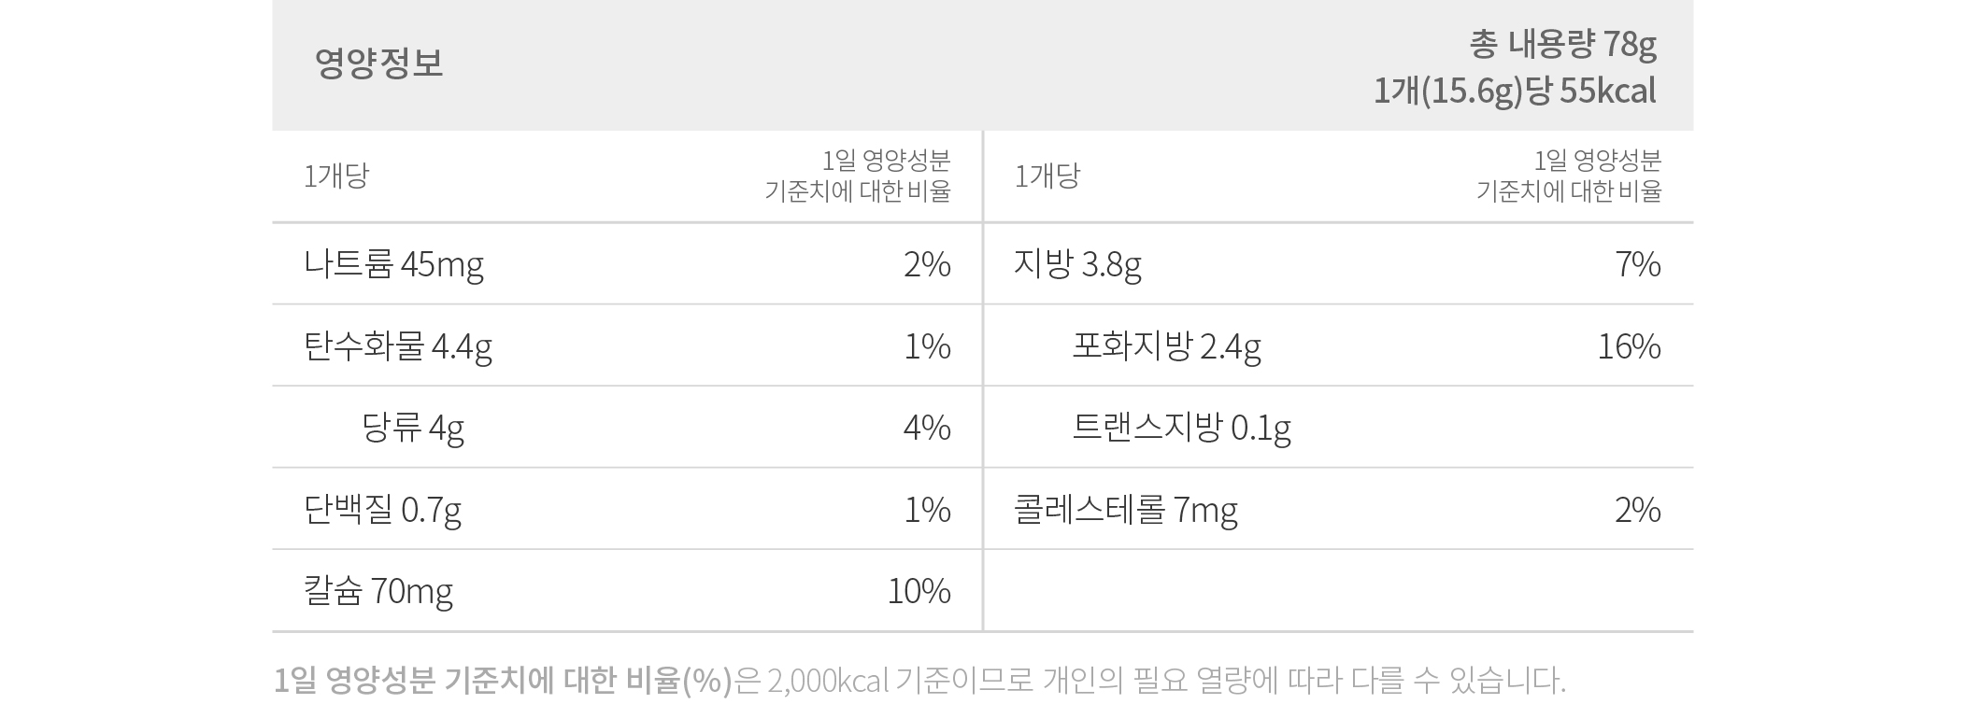Click the 10% value for 칼슘
The height and width of the screenshot is (704, 1966).
pyautogui.click(x=919, y=591)
